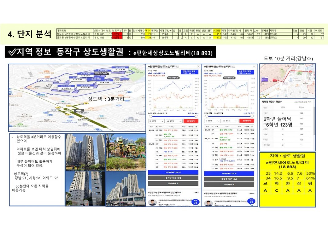Click the 107동 building label on complex map
This screenshot has width=328, height=232.
point(86,75)
